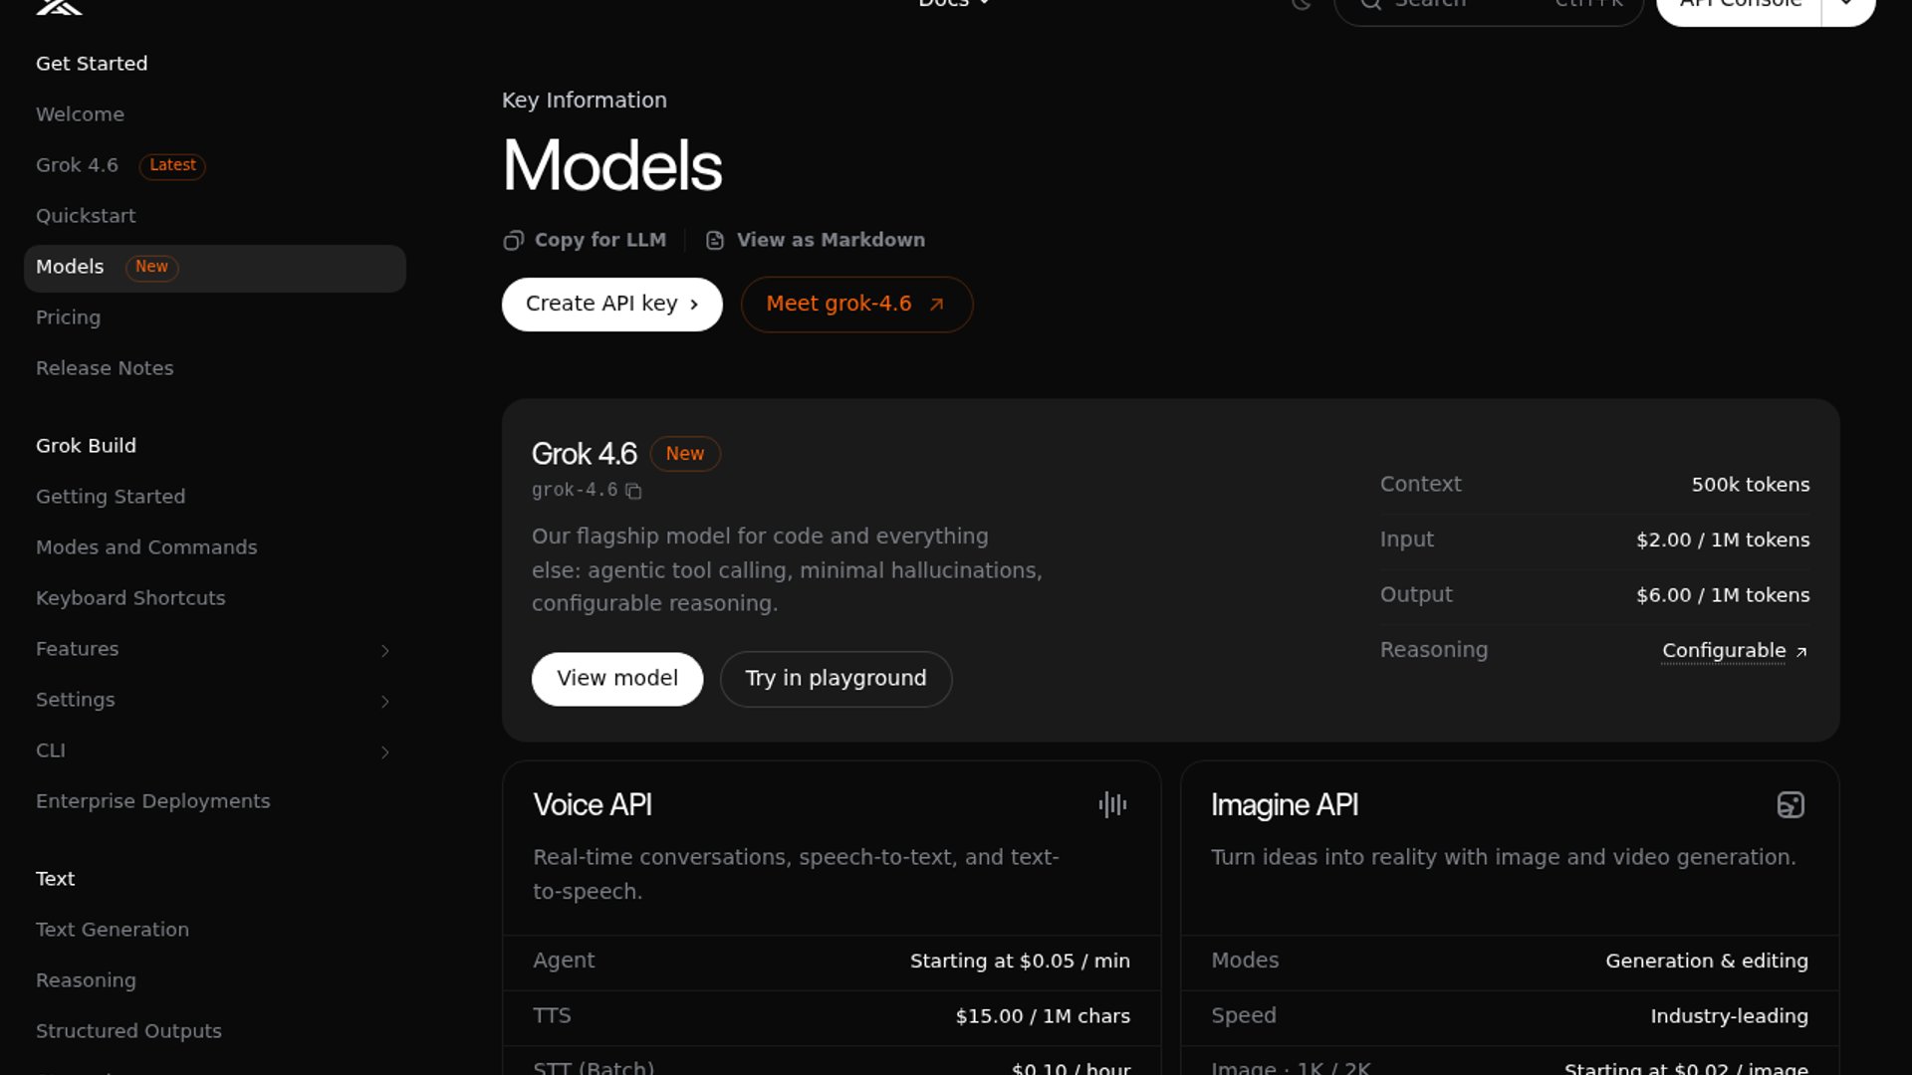Click View as Markdown link
The width and height of the screenshot is (1912, 1075).
click(816, 241)
